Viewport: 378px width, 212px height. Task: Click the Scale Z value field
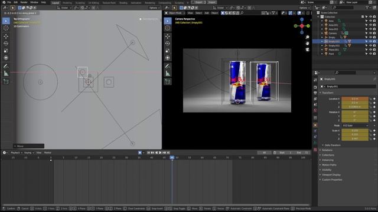(355, 139)
